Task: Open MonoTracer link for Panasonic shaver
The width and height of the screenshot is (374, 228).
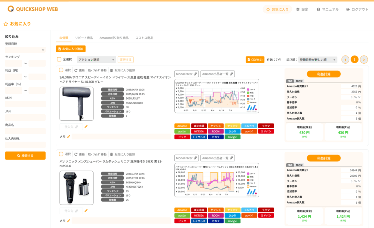Action: click(187, 158)
